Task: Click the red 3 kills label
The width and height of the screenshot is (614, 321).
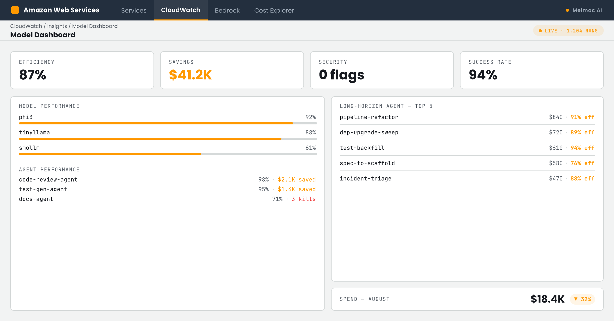Action: [304, 199]
